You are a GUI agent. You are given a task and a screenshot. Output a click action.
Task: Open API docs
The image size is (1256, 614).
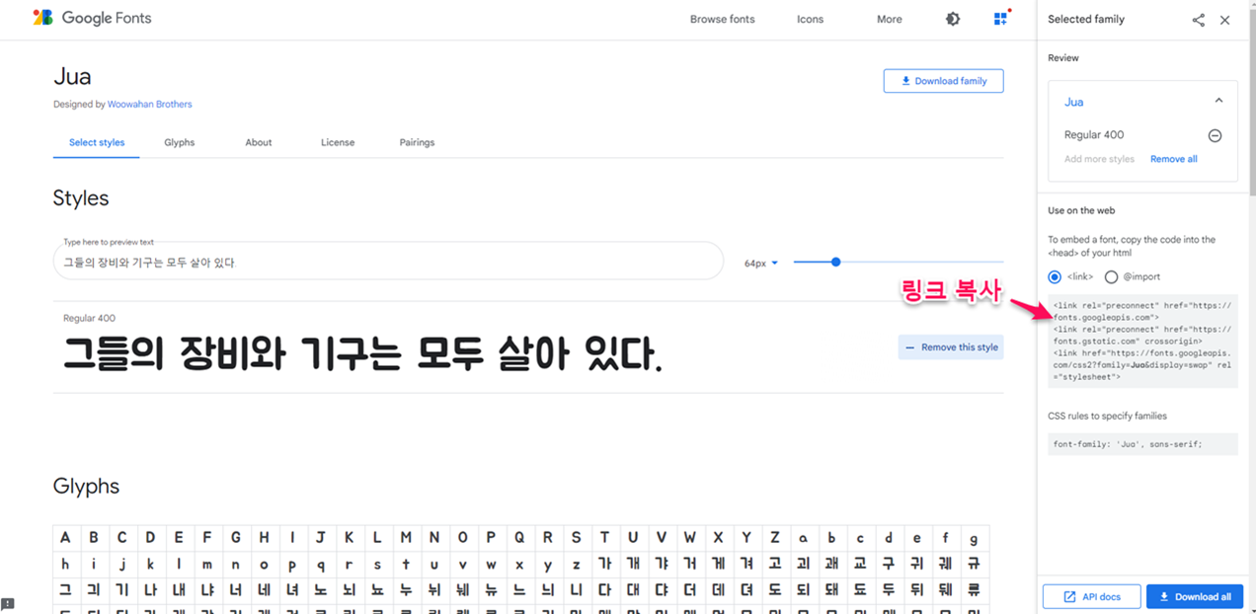point(1091,596)
